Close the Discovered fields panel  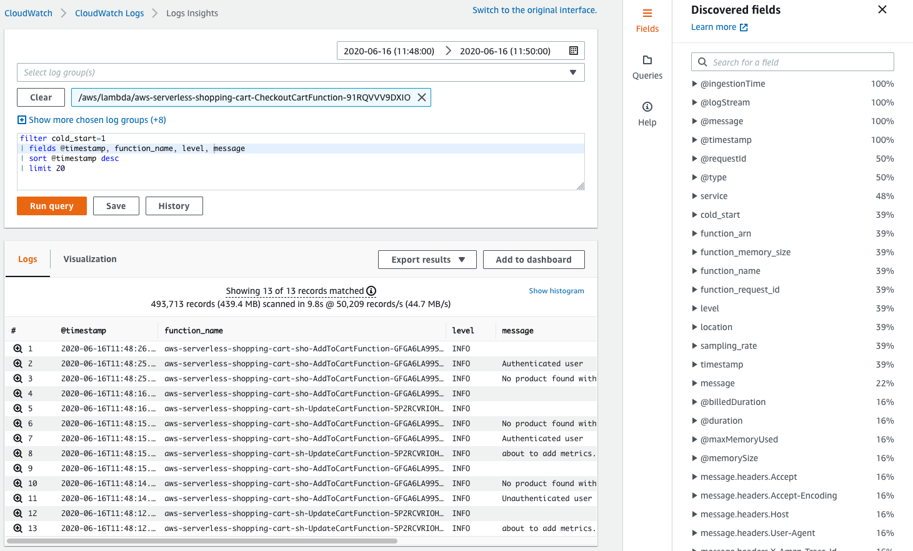click(x=882, y=9)
